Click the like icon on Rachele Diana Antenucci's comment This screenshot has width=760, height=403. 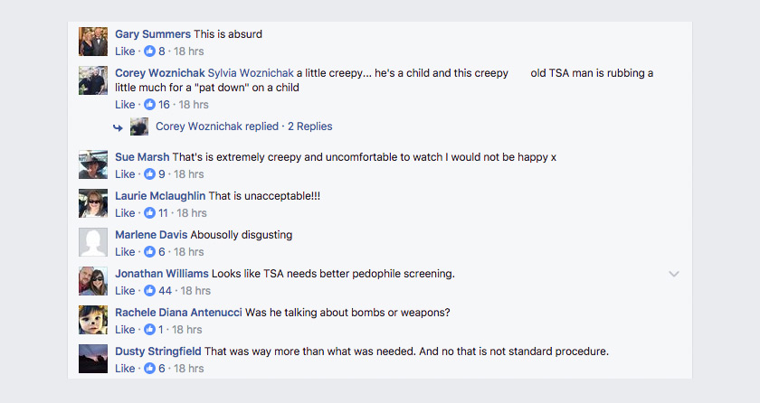click(x=150, y=330)
